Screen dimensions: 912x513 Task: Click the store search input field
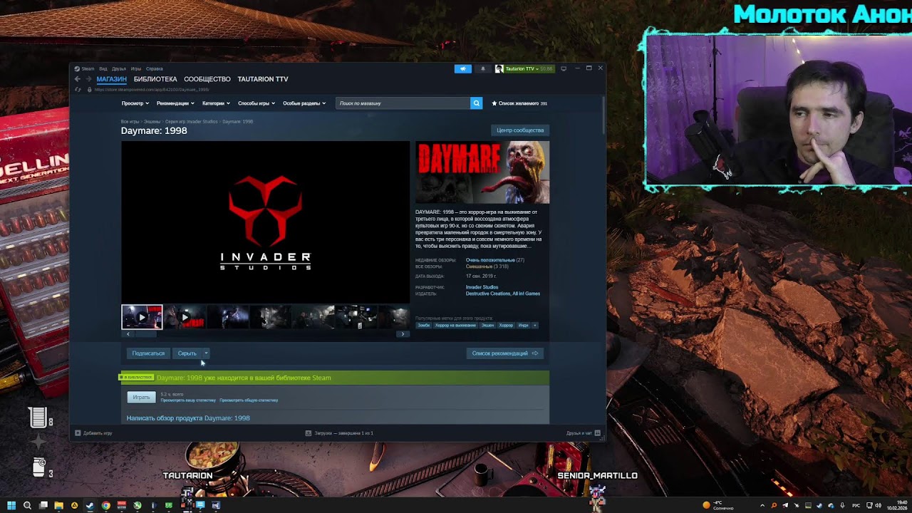[x=403, y=103]
